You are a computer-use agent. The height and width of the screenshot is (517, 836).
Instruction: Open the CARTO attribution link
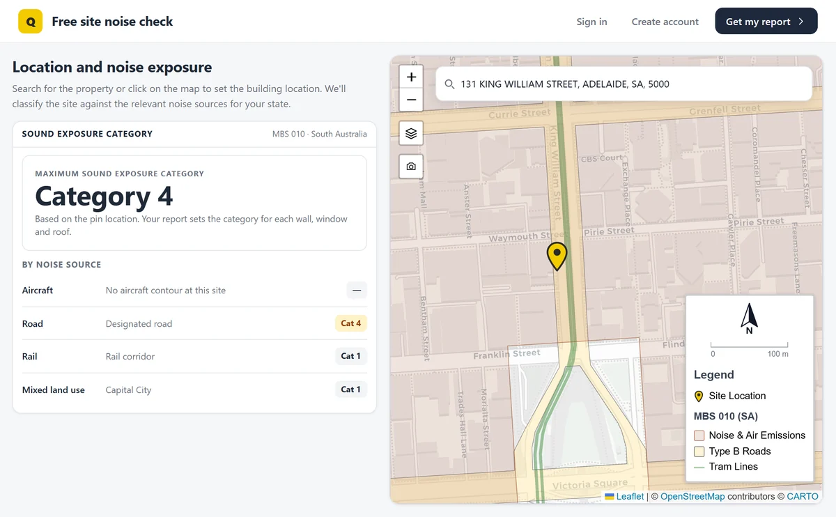coord(803,496)
